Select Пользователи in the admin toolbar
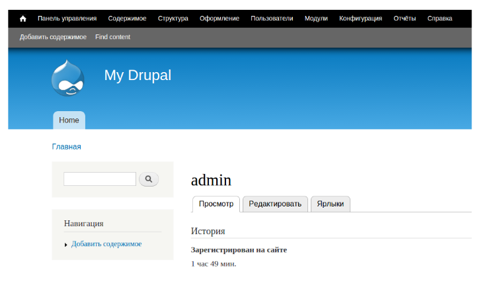The image size is (480, 305). [x=272, y=19]
